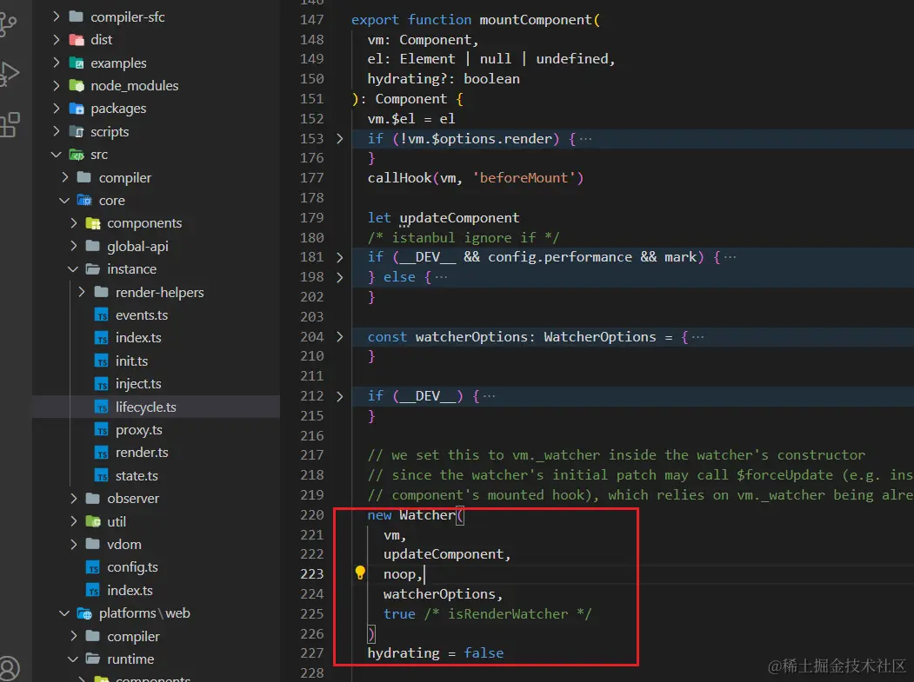This screenshot has height=682, width=914.
Task: Click the ellipsis folded marker on line 153
Action: click(x=586, y=139)
